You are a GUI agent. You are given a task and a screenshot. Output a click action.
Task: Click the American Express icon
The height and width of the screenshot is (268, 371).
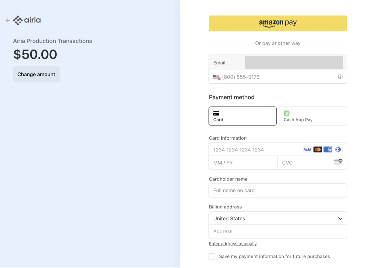point(328,149)
